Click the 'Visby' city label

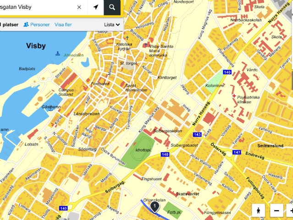click(x=36, y=46)
